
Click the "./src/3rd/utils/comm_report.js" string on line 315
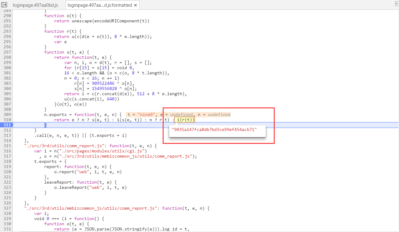coord(66,146)
